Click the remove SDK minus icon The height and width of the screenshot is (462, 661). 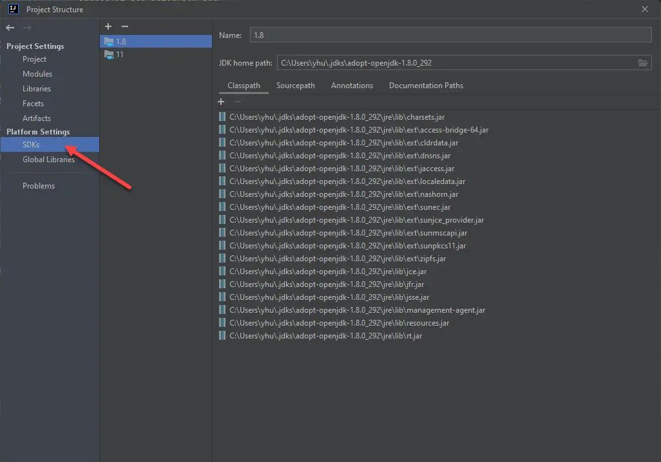tap(124, 26)
